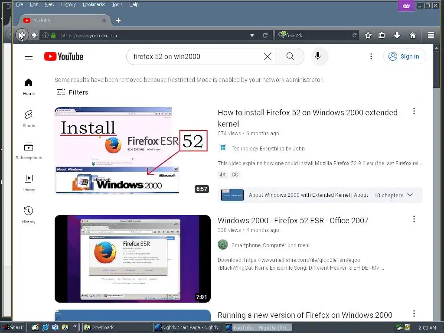Switch to Downloads taskbar window
444x333 pixels.
point(117,327)
